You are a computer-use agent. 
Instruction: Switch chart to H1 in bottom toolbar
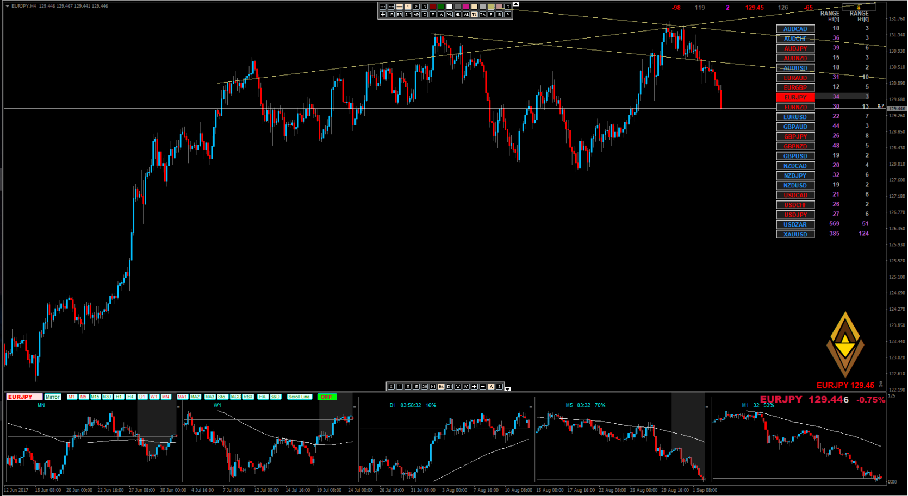[433, 387]
